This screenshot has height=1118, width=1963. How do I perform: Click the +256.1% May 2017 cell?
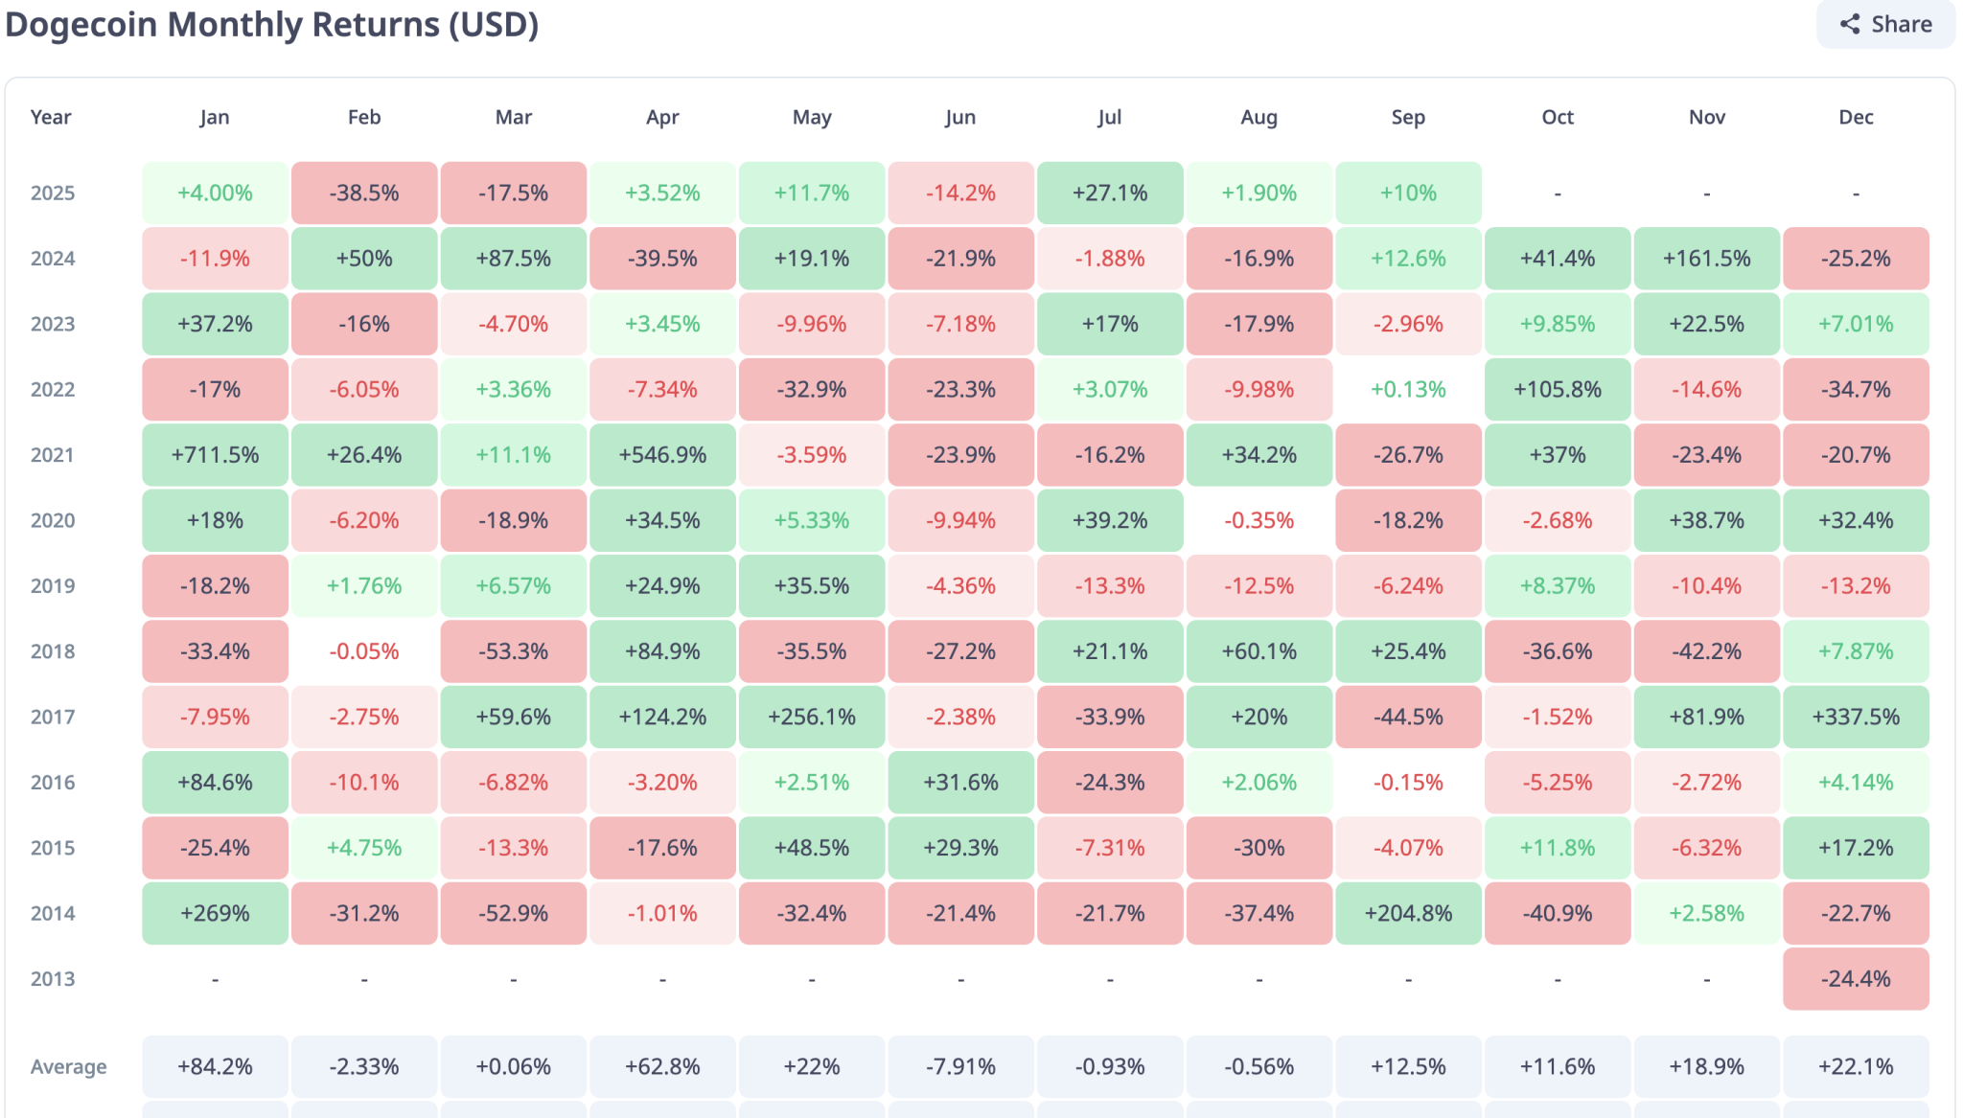coord(811,717)
